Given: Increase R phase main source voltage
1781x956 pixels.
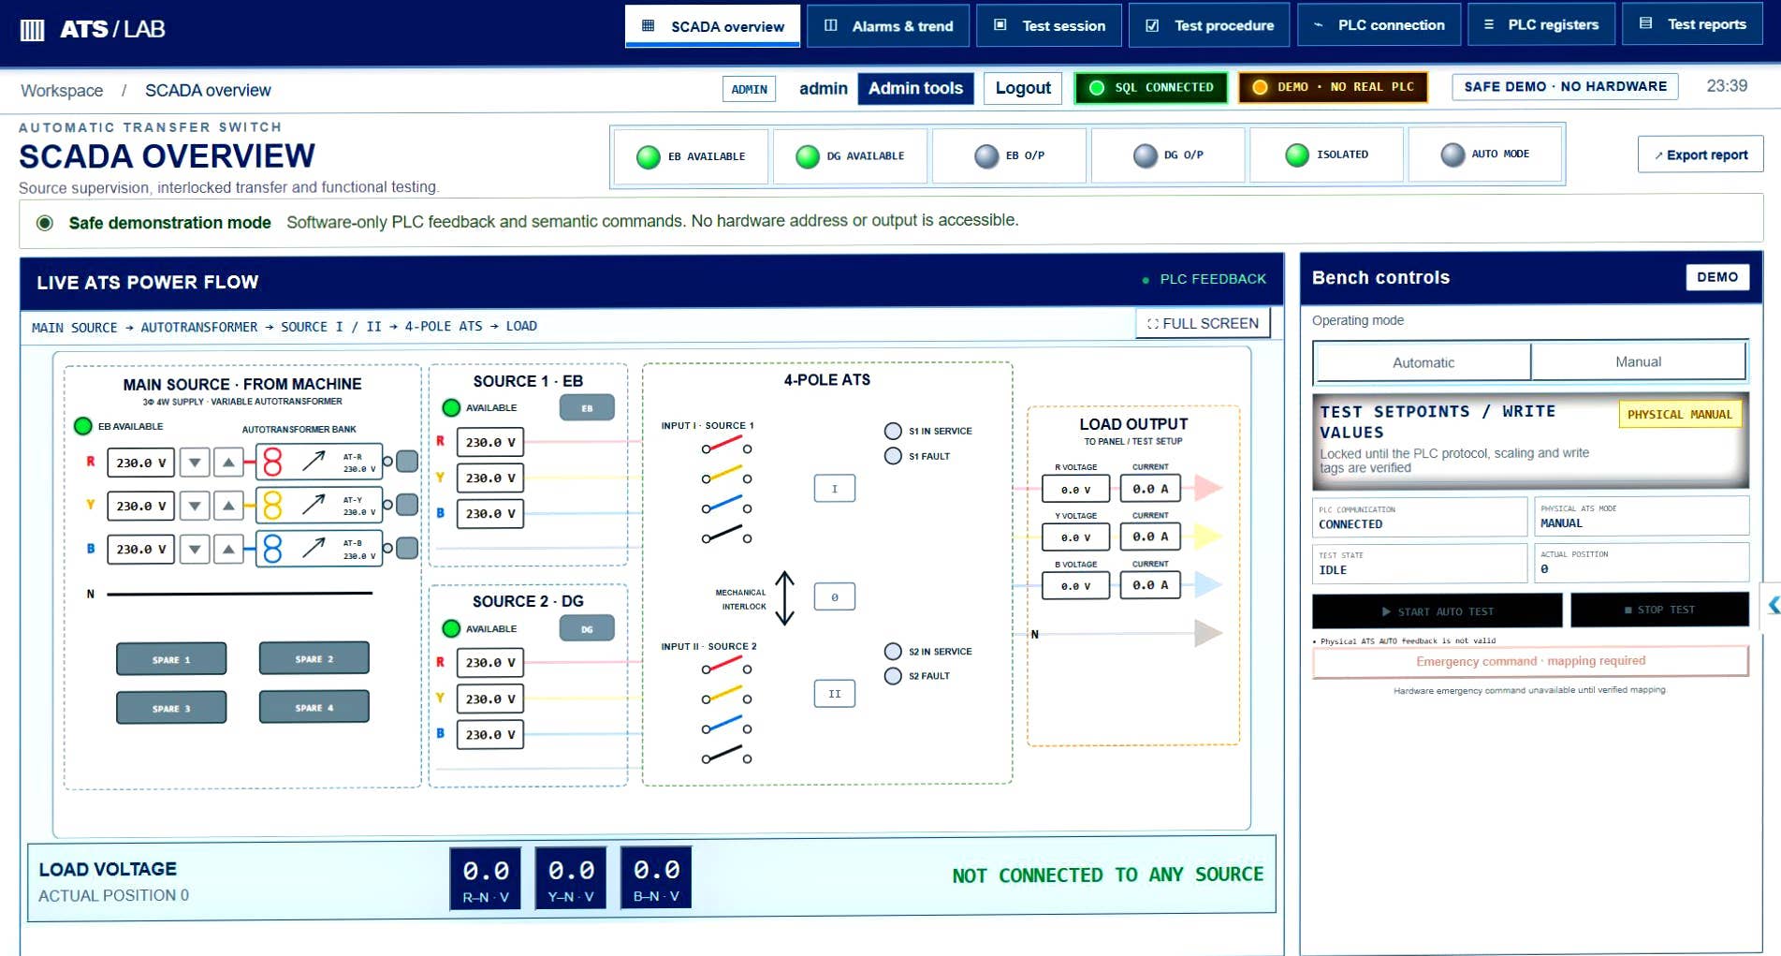Looking at the screenshot, I should click(228, 463).
